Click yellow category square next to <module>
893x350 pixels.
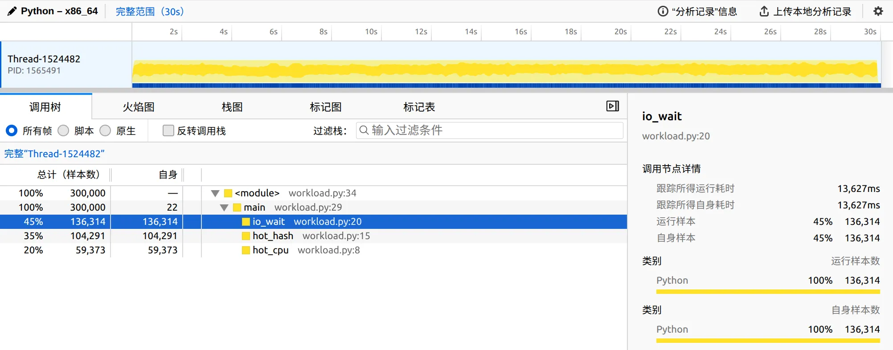coord(228,193)
